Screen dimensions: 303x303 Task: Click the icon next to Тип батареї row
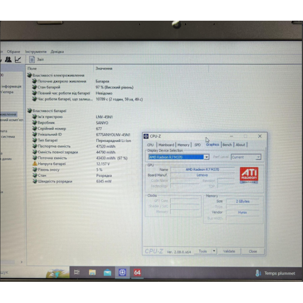click(x=35, y=140)
